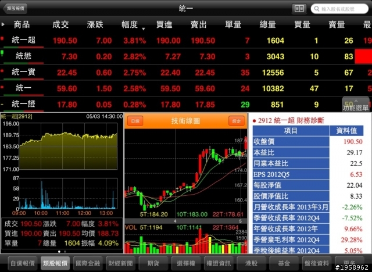Tap the 項目 table header
Viewport: 372px width, 272px height.
click(x=291, y=131)
